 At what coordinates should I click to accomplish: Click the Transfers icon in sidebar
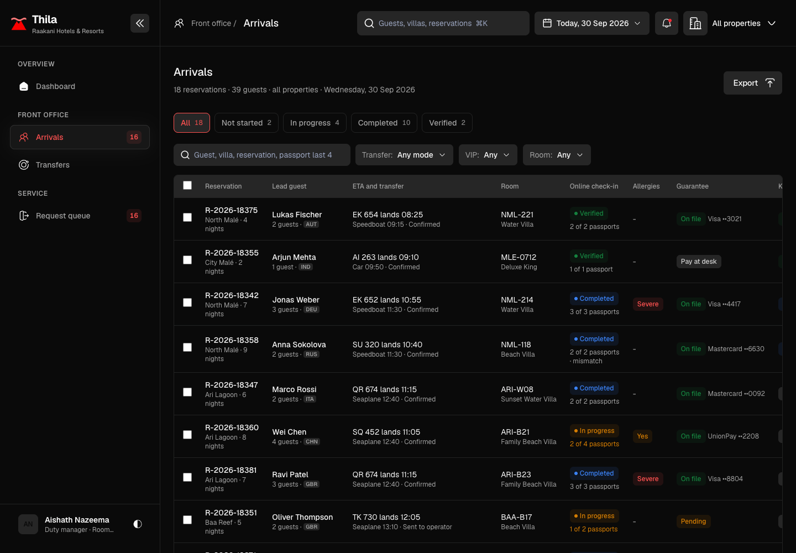pos(24,165)
